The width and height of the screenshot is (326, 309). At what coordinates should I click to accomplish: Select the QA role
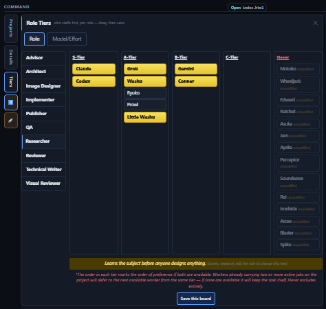[44, 128]
